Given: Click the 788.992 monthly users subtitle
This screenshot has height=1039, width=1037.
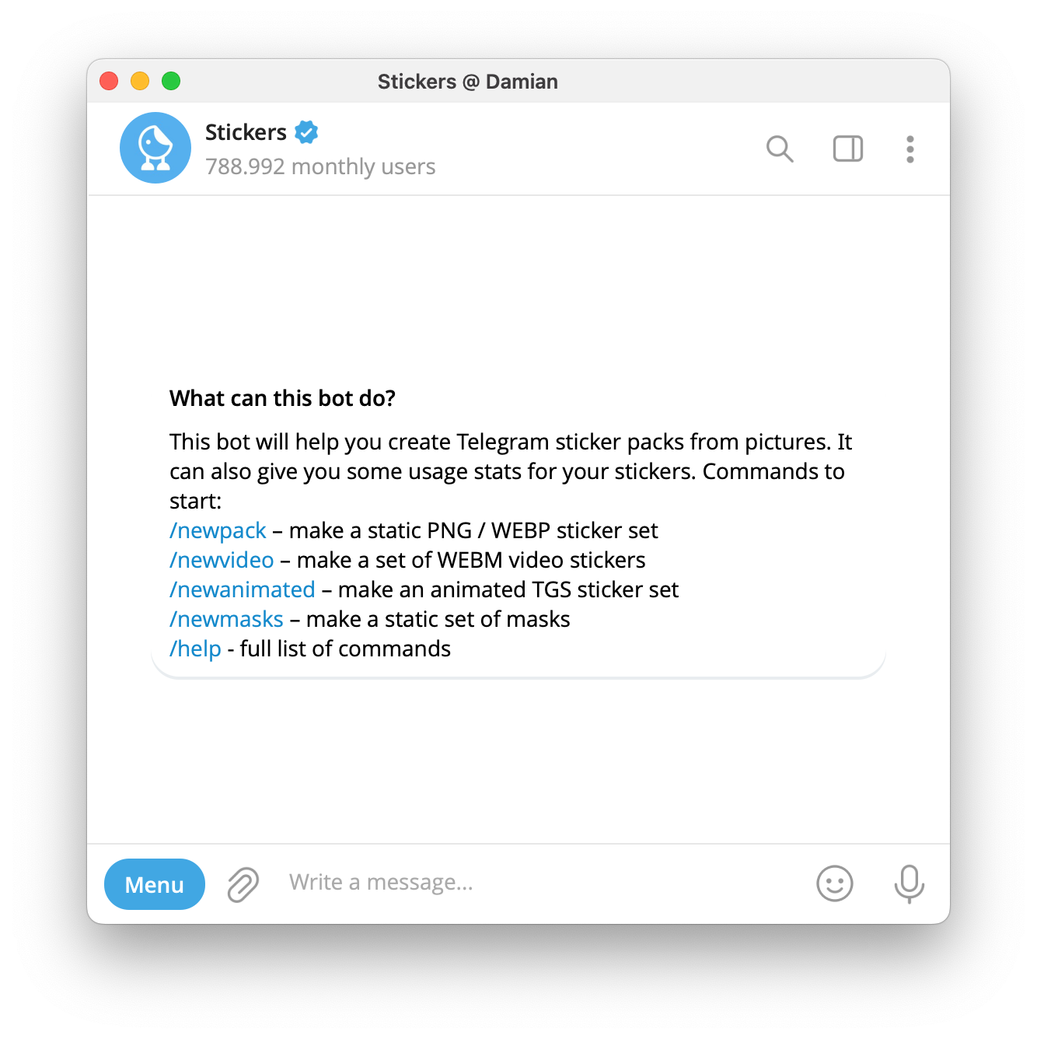Looking at the screenshot, I should [x=320, y=166].
